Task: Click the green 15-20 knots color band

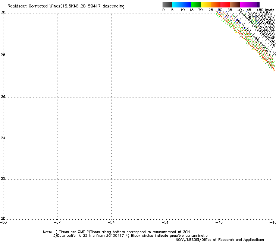Action: (196, 4)
